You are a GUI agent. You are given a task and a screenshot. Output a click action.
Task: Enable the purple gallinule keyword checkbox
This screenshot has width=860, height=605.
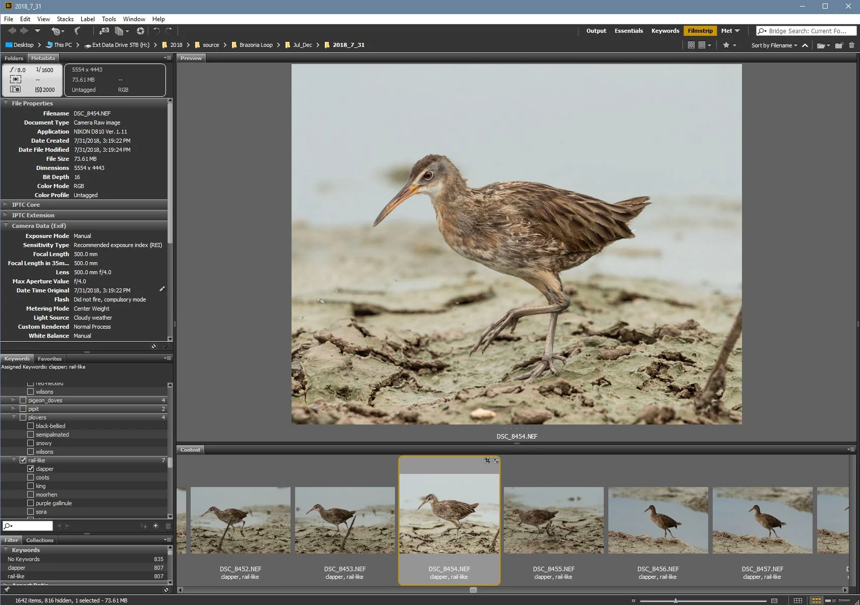31,503
